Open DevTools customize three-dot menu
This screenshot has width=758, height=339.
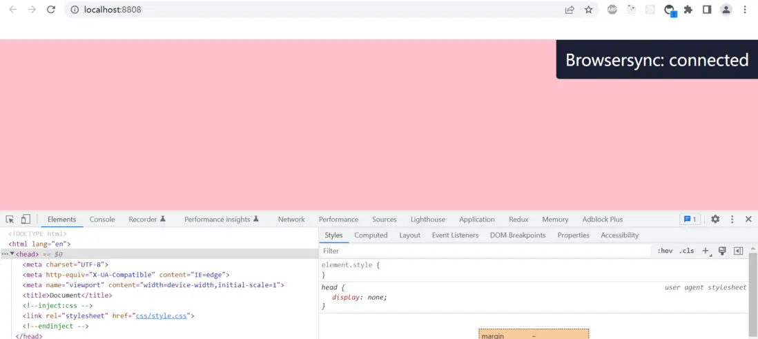click(732, 219)
